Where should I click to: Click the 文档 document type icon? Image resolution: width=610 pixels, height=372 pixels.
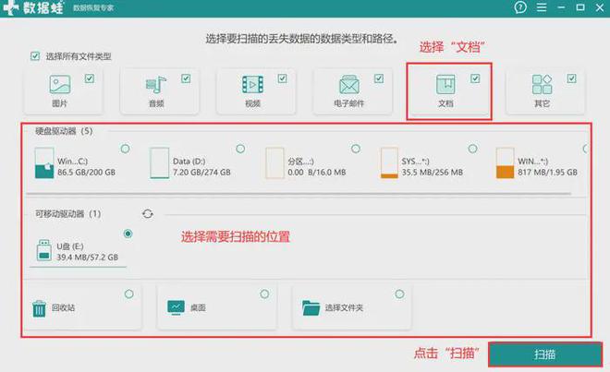tap(445, 84)
